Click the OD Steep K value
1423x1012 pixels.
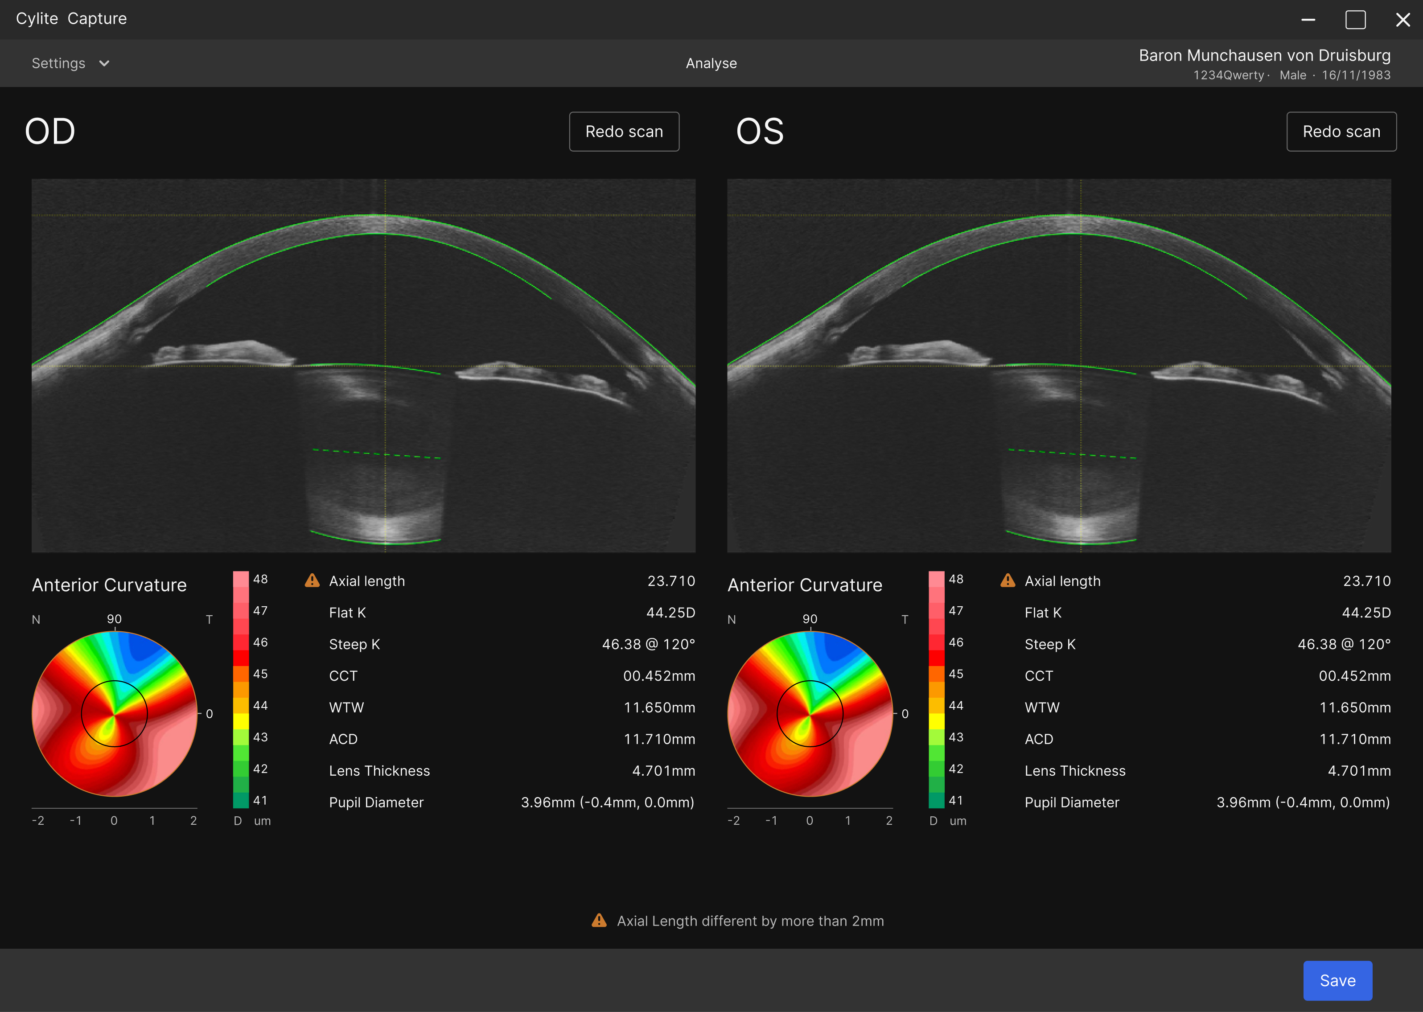coord(648,644)
